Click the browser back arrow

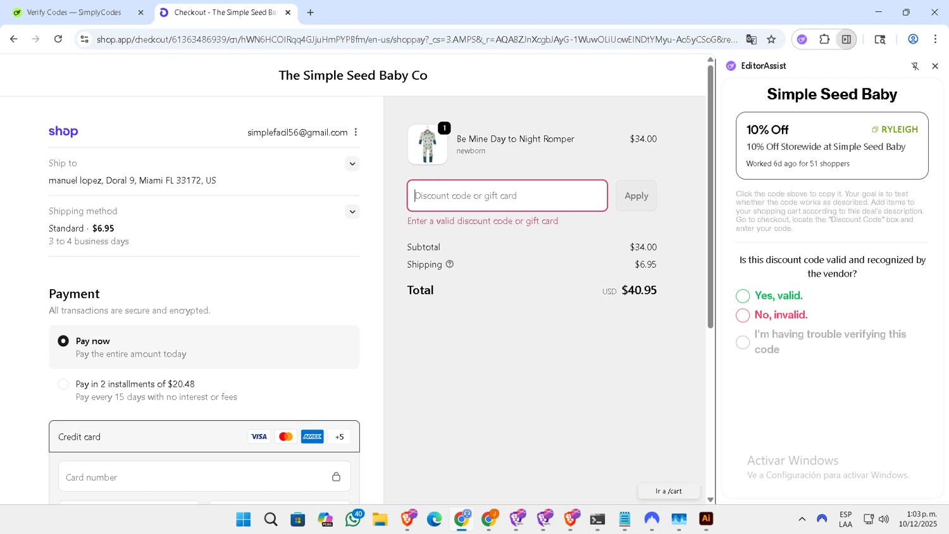(x=14, y=39)
